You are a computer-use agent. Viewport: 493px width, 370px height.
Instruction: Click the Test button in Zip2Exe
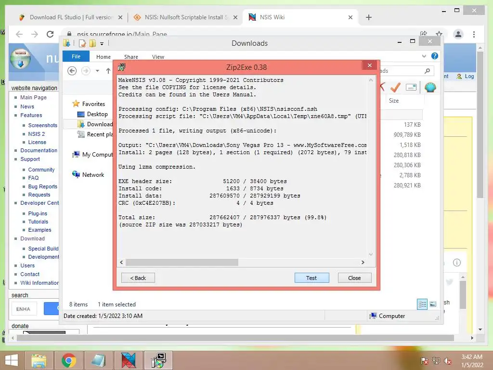[x=311, y=278]
